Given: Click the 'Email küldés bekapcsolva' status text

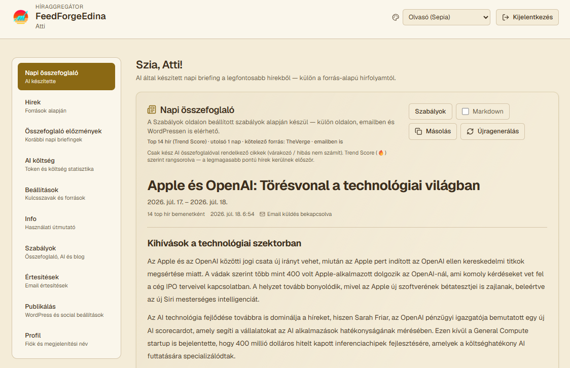Looking at the screenshot, I should 300,214.
